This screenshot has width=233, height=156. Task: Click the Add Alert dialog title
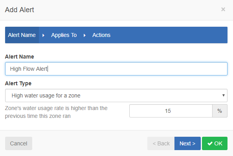20,10
